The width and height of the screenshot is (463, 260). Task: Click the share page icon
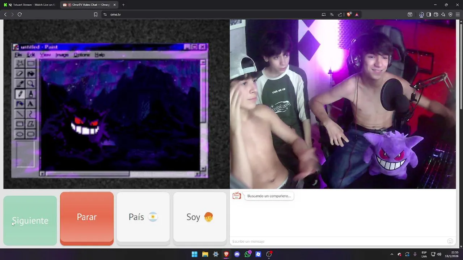click(340, 14)
